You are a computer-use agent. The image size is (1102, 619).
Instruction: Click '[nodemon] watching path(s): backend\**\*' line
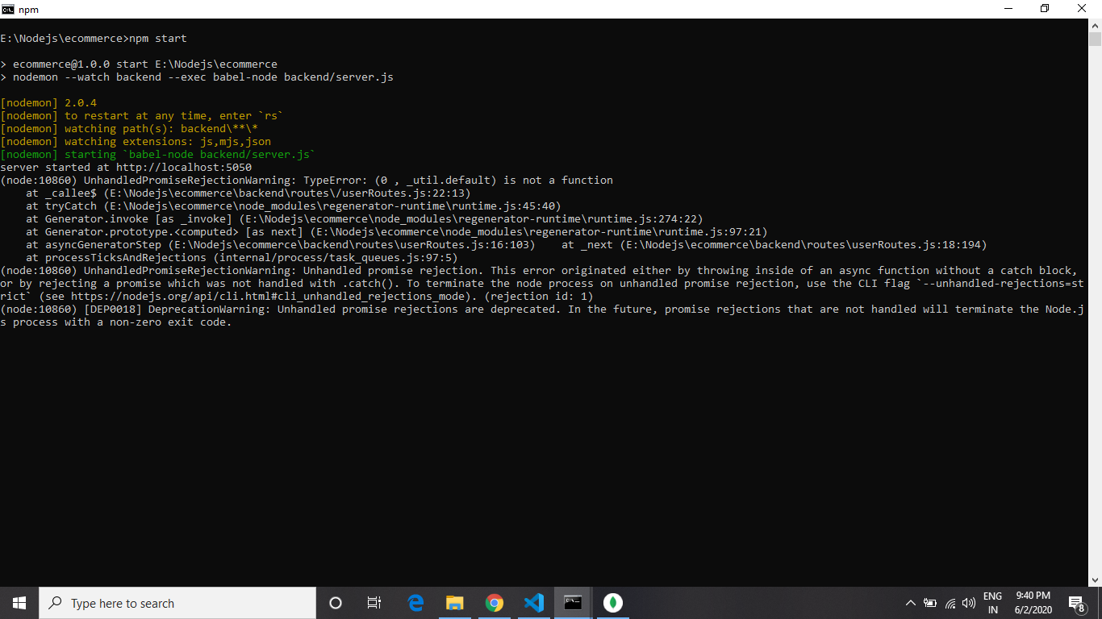(129, 128)
